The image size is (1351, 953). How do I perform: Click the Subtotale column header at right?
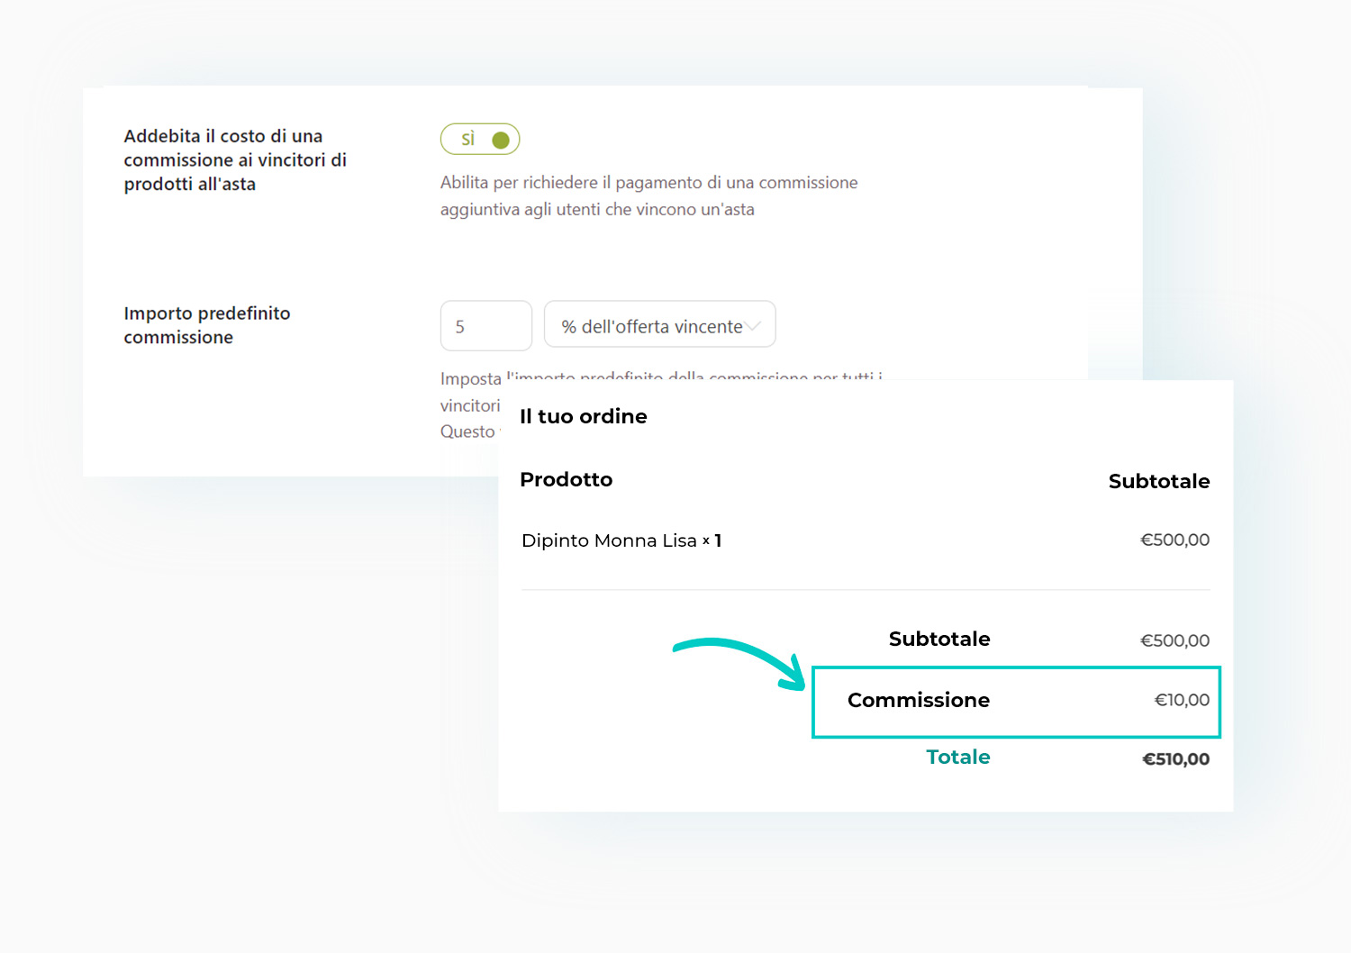click(1159, 481)
